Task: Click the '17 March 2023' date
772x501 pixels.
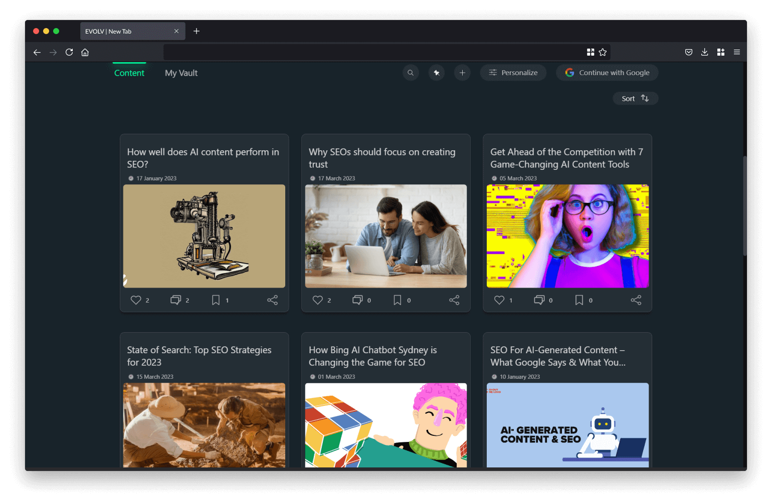Action: pos(336,178)
